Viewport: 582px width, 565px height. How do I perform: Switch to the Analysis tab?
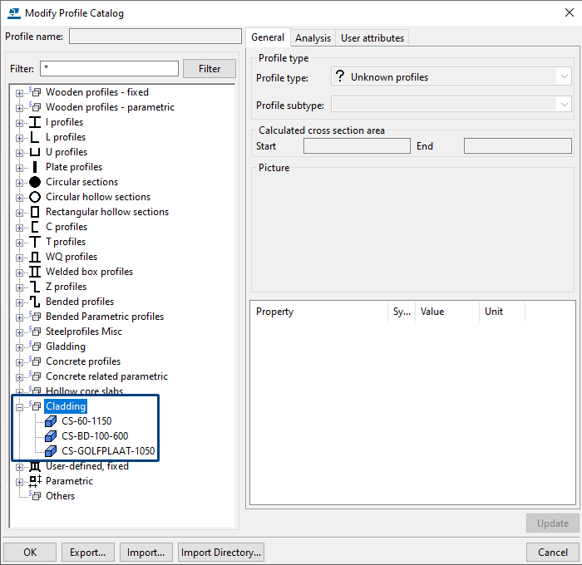[x=313, y=38]
